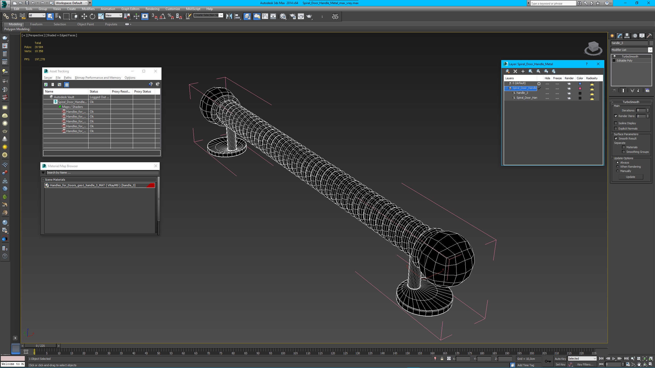Open Paths menu in Asset Tracking
Image resolution: width=655 pixels, height=368 pixels.
(x=68, y=78)
